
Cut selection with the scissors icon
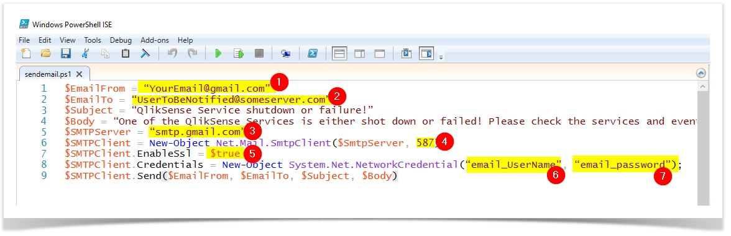85,54
